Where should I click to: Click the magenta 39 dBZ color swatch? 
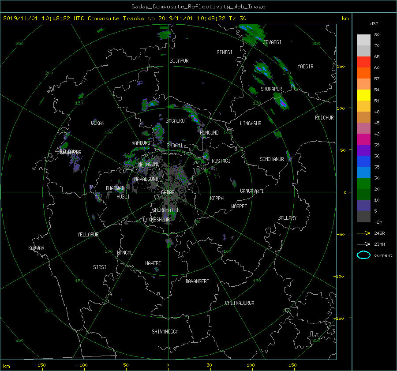[x=363, y=139]
